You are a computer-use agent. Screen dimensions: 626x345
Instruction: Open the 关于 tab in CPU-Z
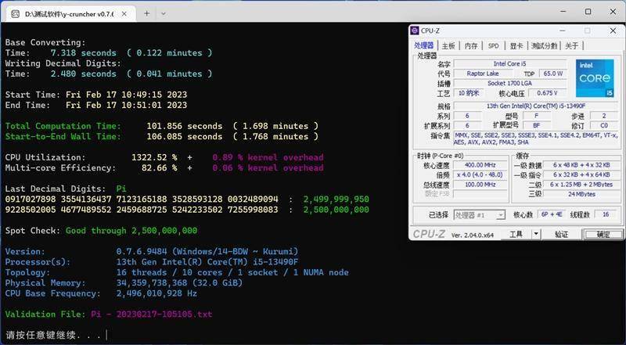click(x=572, y=46)
